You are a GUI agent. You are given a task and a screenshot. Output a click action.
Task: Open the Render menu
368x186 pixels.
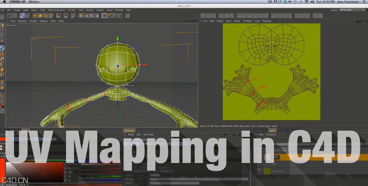point(90,10)
